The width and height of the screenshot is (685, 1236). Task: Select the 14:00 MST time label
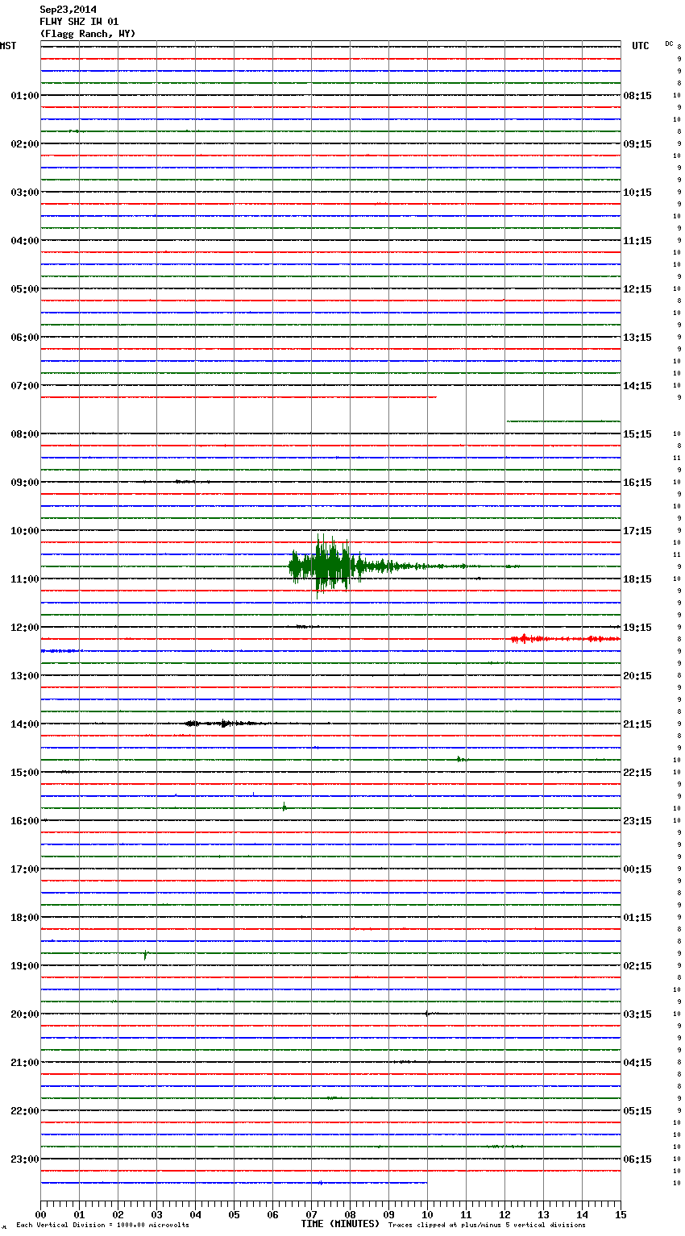(24, 724)
